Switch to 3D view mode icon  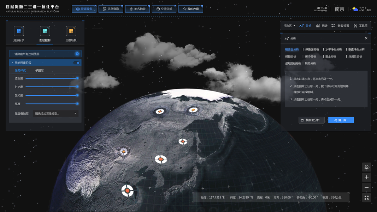point(366,167)
